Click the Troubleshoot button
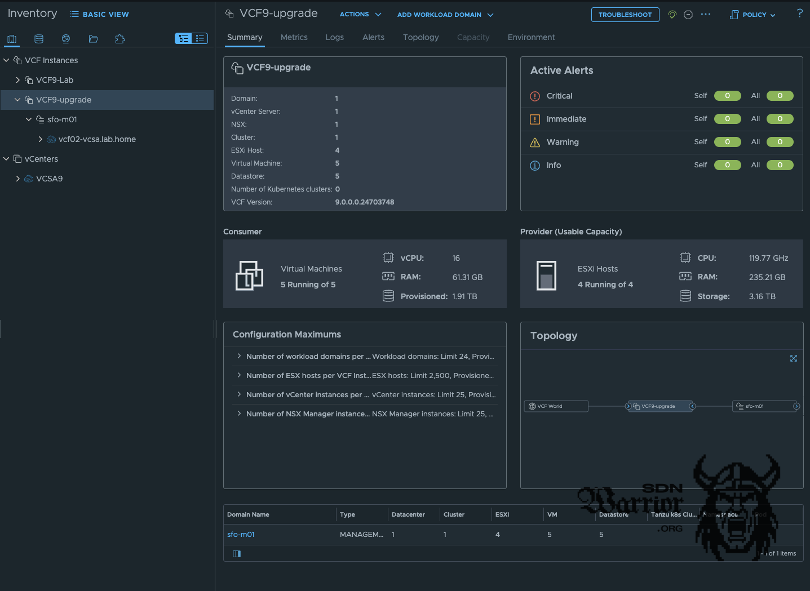This screenshot has width=810, height=591. coord(625,15)
